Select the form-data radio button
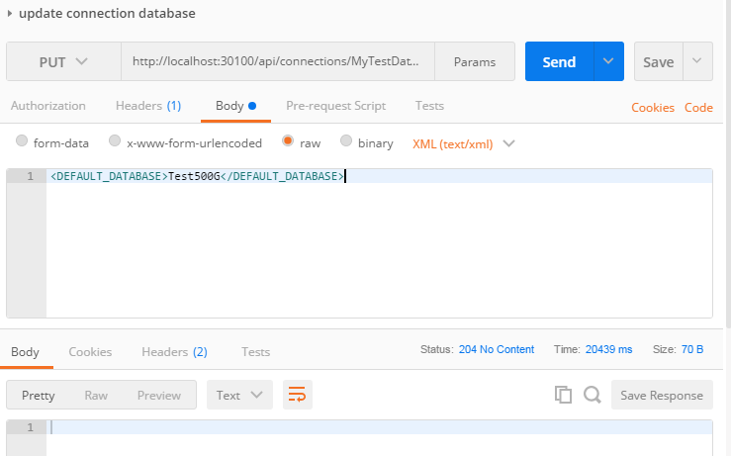Image resolution: width=731 pixels, height=456 pixels. click(22, 140)
